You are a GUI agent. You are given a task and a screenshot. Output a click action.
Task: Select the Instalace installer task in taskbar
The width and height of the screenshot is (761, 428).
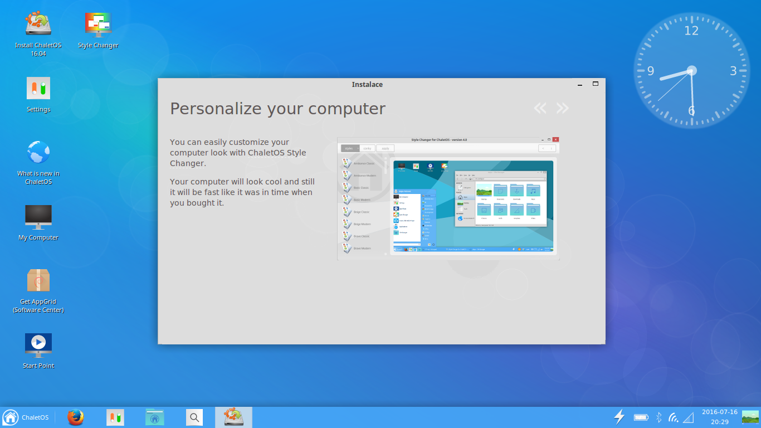tap(233, 417)
